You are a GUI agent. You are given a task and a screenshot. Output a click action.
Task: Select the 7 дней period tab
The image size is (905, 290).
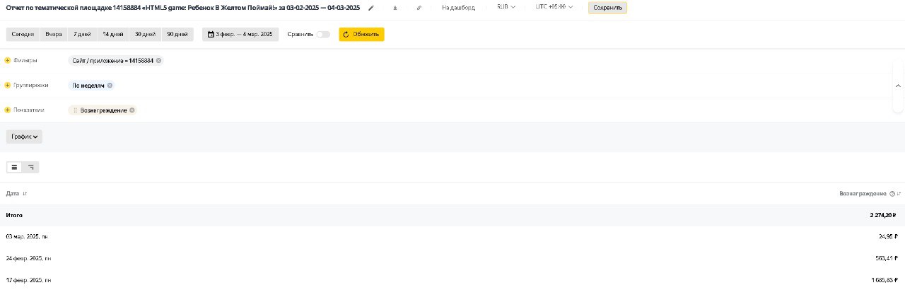click(x=82, y=34)
